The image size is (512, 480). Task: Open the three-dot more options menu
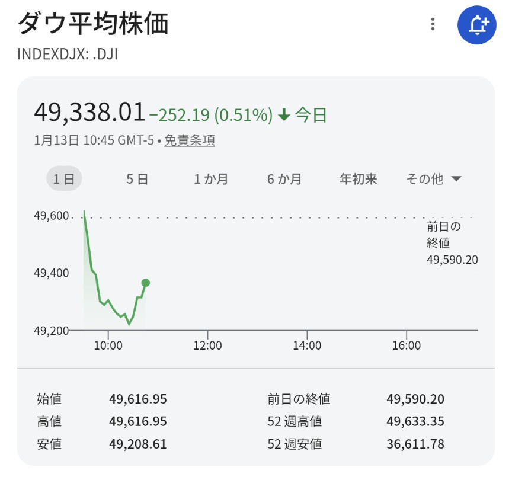coord(433,24)
